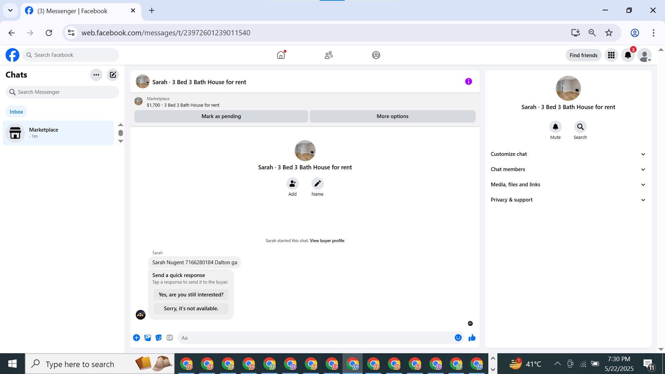
Task: Open the listing thumbnail in right panel
Action: [568, 88]
